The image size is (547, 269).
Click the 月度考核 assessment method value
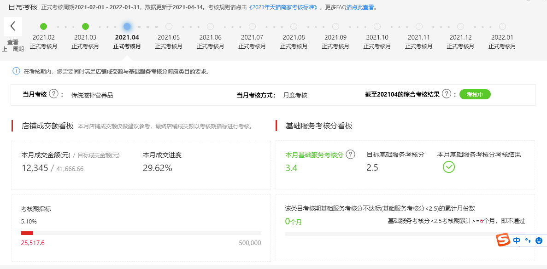click(295, 95)
